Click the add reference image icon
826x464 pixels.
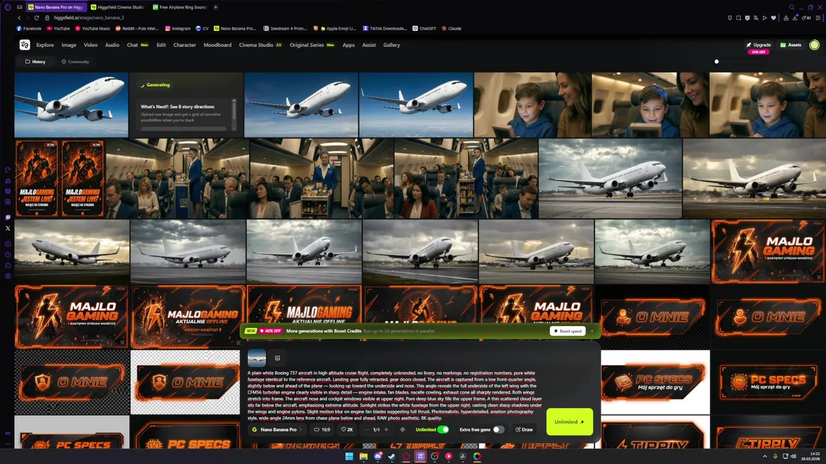coord(277,358)
